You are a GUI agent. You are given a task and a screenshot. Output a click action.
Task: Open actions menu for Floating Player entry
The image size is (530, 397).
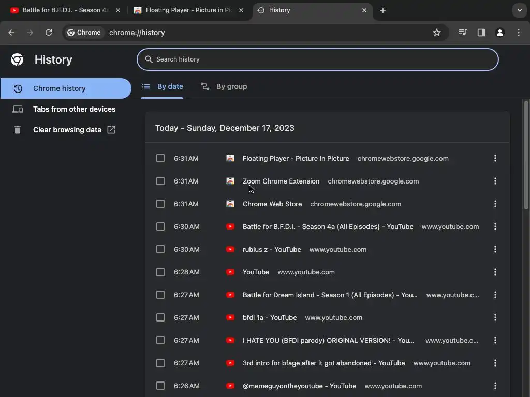point(495,158)
